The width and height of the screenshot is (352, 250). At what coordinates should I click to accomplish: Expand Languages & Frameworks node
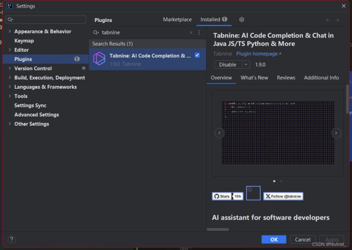[x=10, y=87]
